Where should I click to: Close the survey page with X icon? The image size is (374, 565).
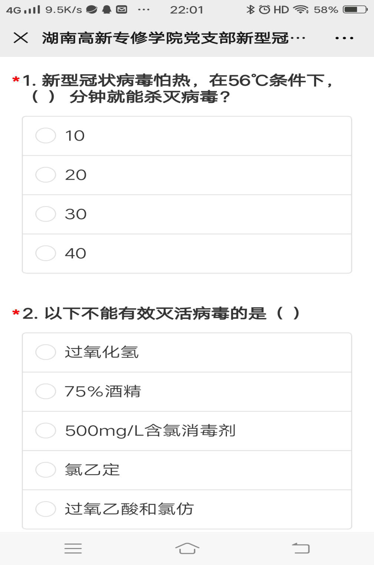coord(21,38)
